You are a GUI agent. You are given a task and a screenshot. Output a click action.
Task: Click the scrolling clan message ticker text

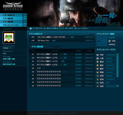coord(60,28)
